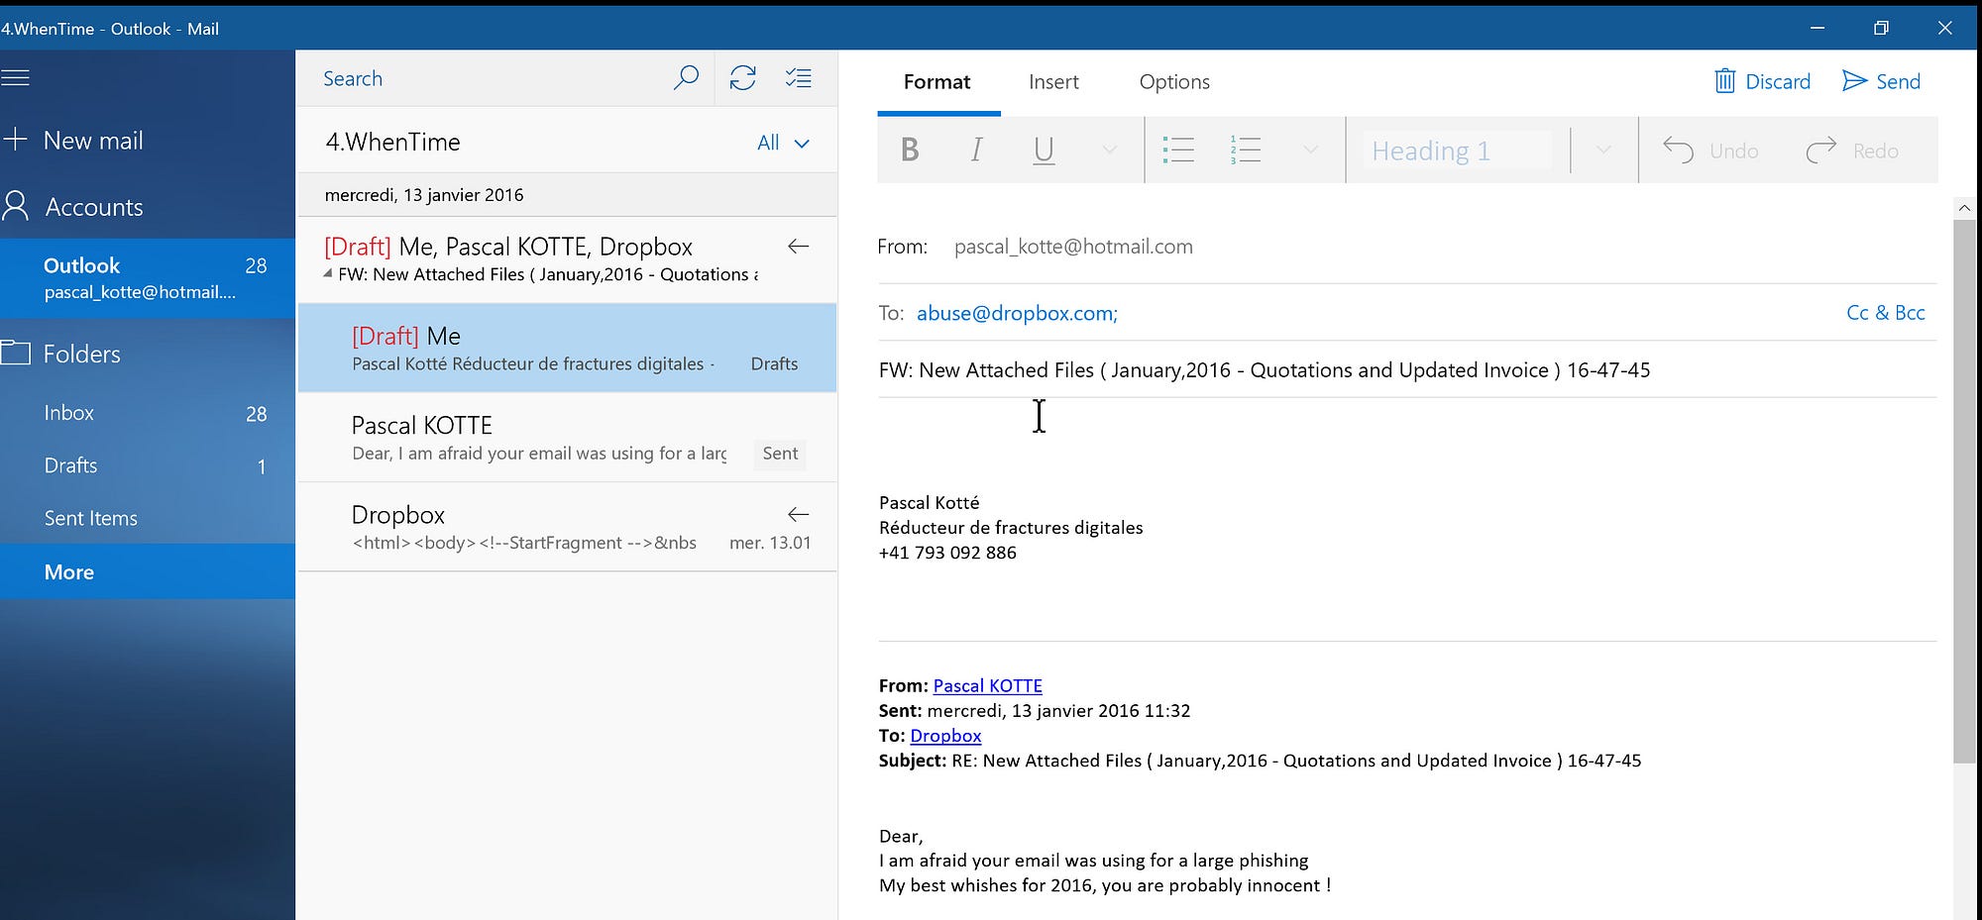The width and height of the screenshot is (1982, 920).
Task: Select the Outlook account pascal_kotte@hotmail
Action: [148, 278]
